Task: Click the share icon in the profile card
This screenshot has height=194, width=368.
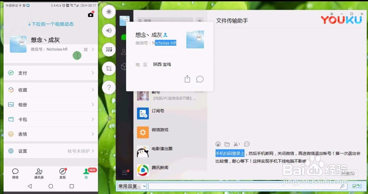Action: [187, 79]
